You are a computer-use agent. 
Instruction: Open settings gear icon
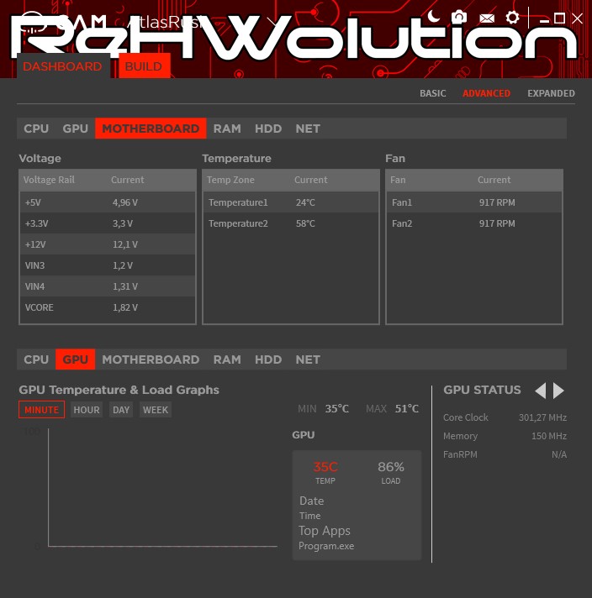(x=512, y=18)
